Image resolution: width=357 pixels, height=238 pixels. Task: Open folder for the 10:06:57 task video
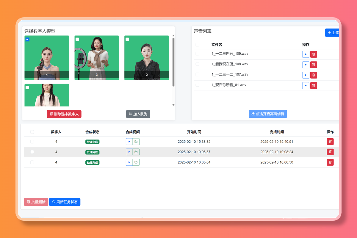[x=136, y=152]
